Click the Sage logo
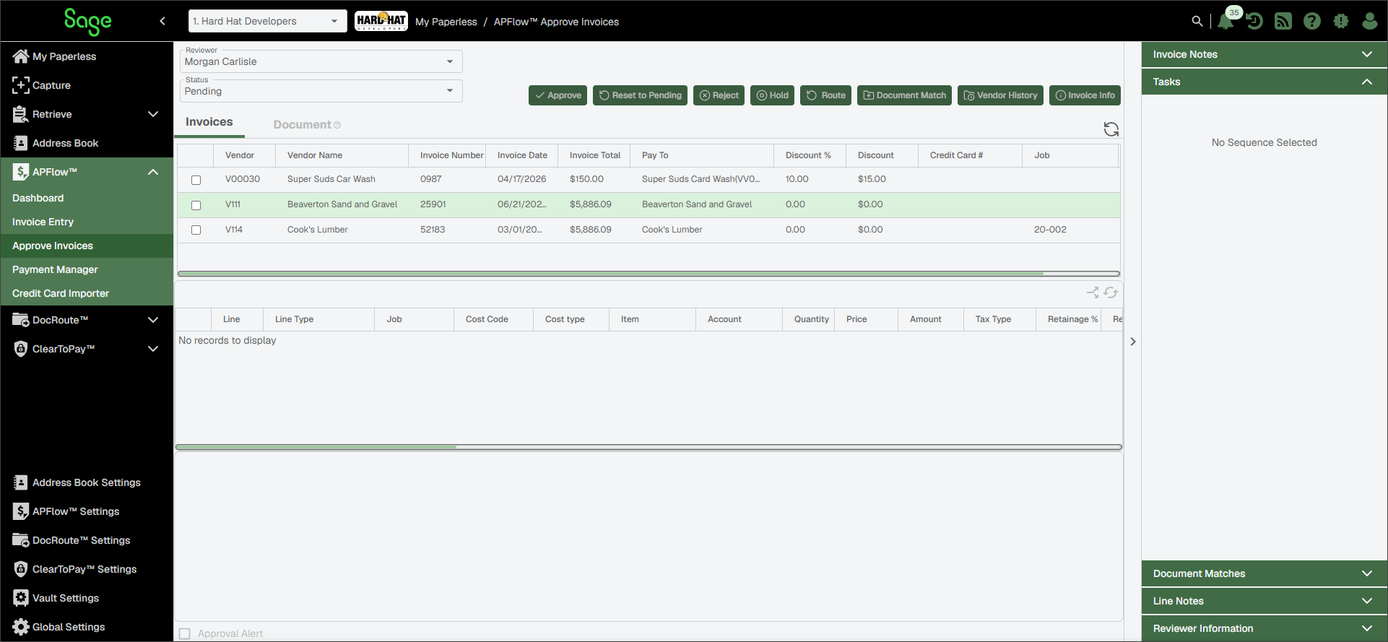The width and height of the screenshot is (1388, 642). [87, 22]
